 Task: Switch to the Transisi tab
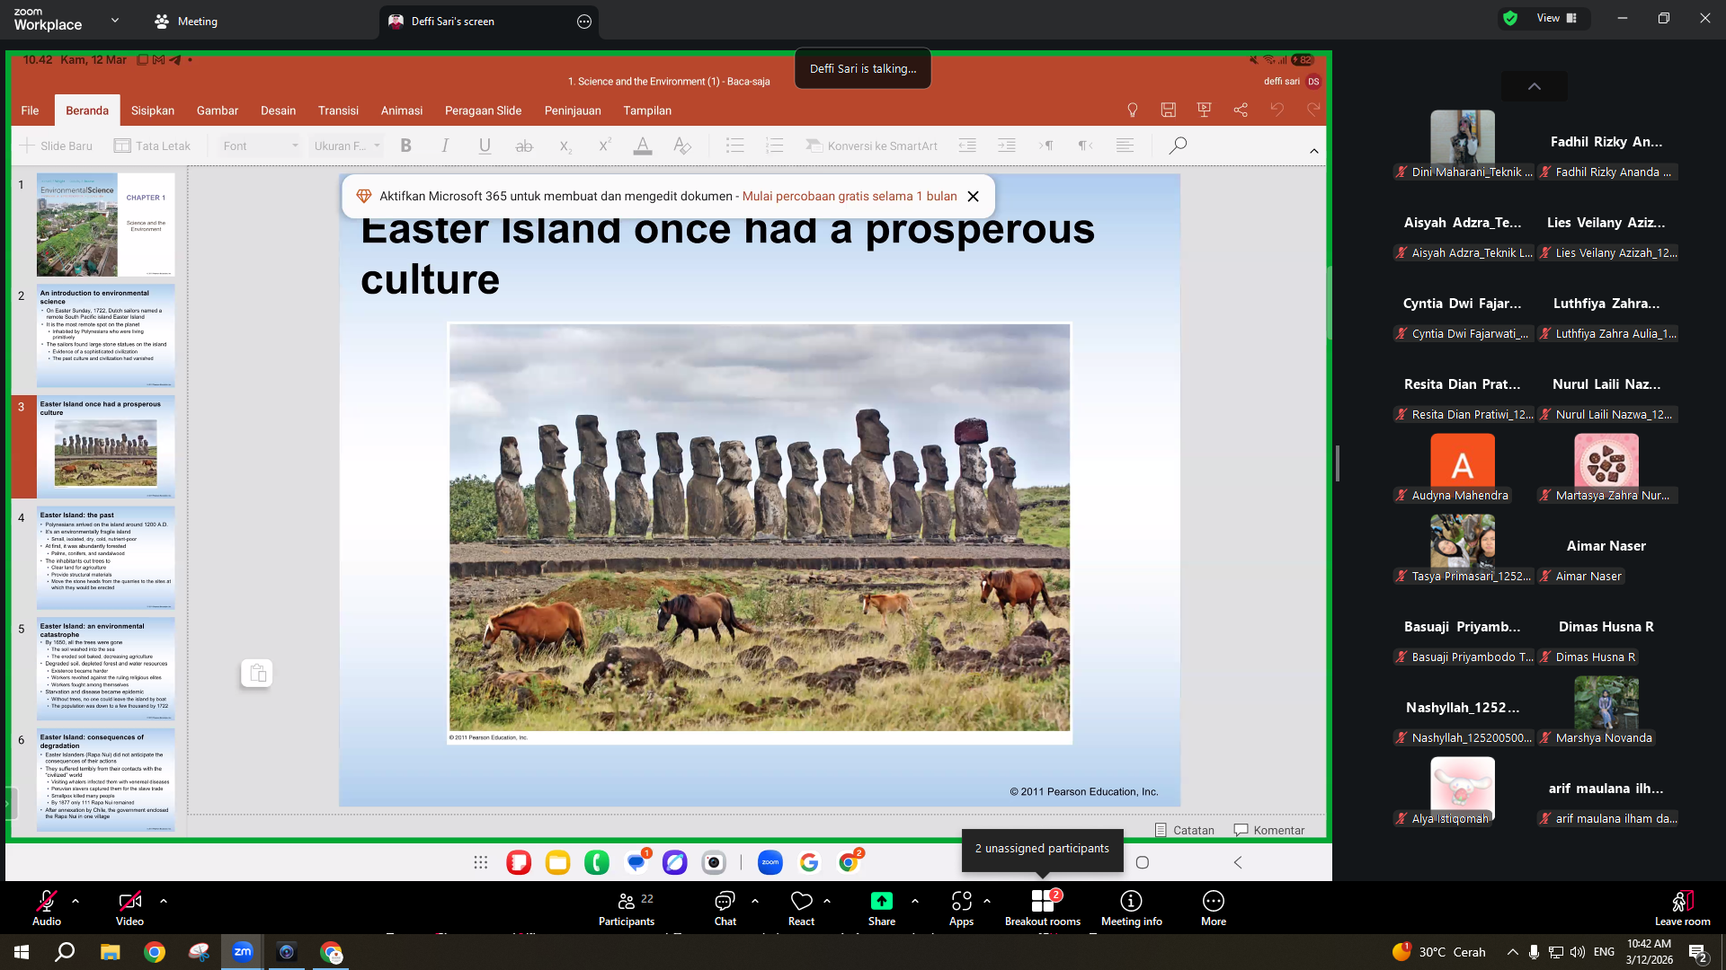pyautogui.click(x=338, y=110)
